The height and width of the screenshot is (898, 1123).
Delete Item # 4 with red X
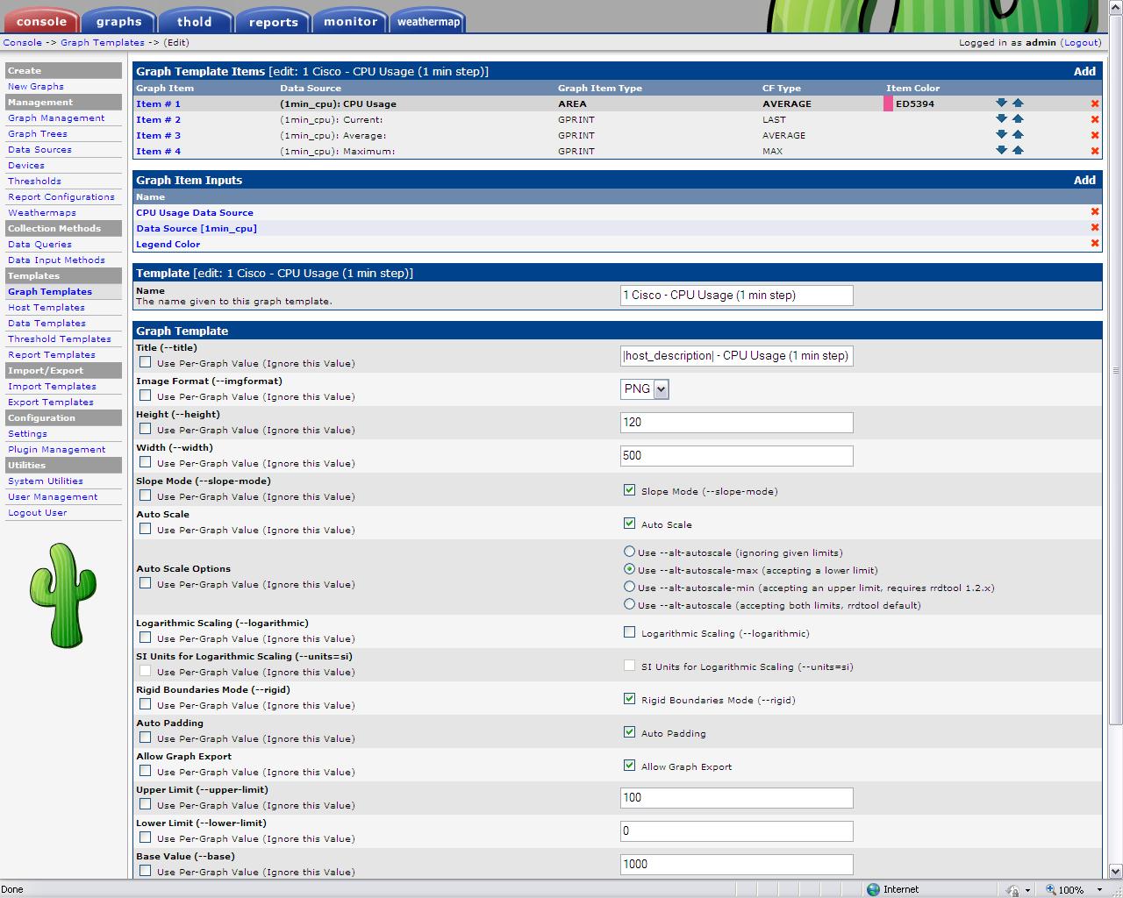click(1095, 151)
